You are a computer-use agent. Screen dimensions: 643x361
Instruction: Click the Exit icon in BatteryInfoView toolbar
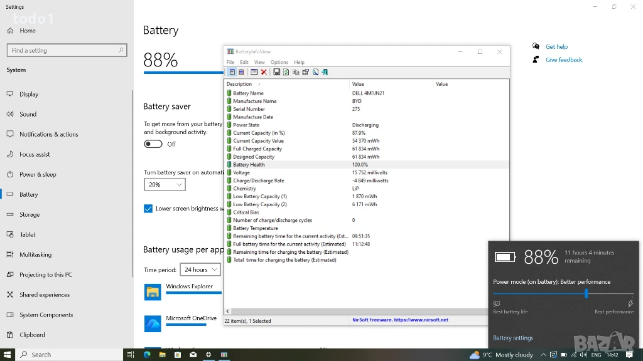pos(325,72)
